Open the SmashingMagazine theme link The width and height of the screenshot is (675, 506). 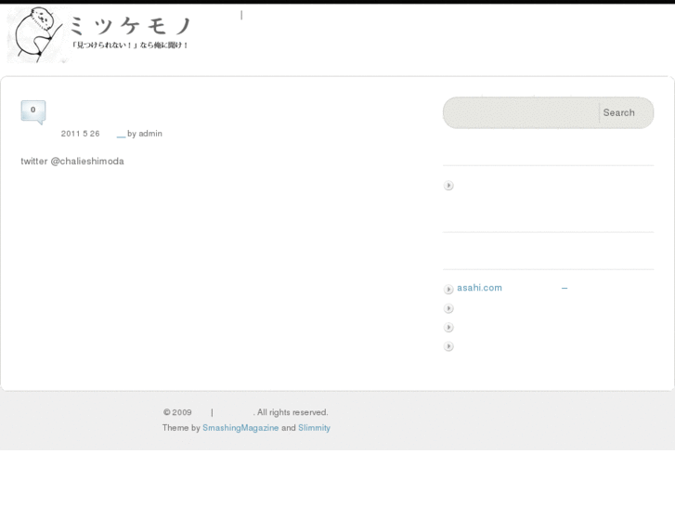click(240, 428)
